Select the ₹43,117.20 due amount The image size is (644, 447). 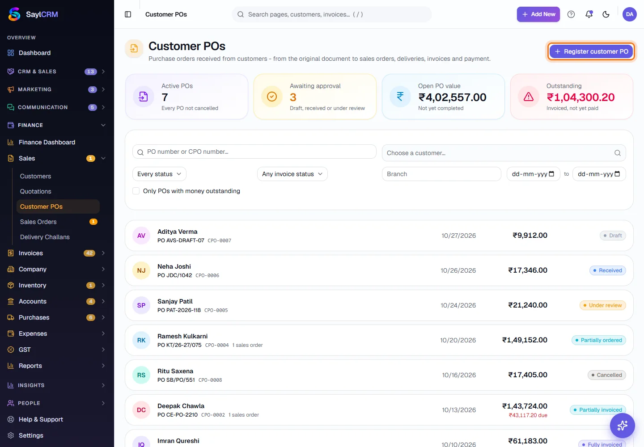[528, 415]
